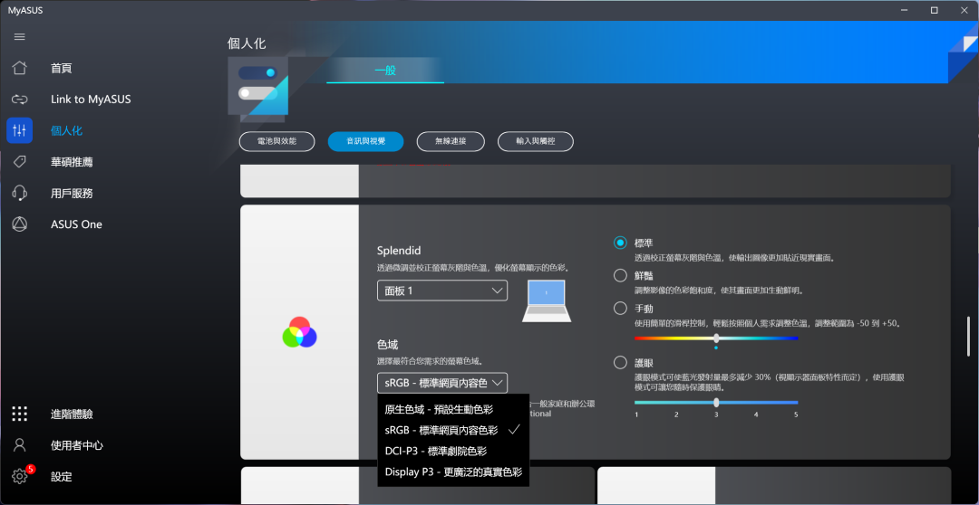The image size is (979, 505).
Task: Open ASUS One icon in sidebar
Action: click(x=19, y=224)
